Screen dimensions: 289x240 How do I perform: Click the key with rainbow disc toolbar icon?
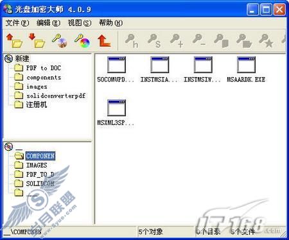[82, 40]
